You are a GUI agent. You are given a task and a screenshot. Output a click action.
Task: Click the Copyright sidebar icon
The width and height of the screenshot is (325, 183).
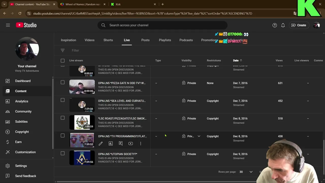[x=8, y=132]
